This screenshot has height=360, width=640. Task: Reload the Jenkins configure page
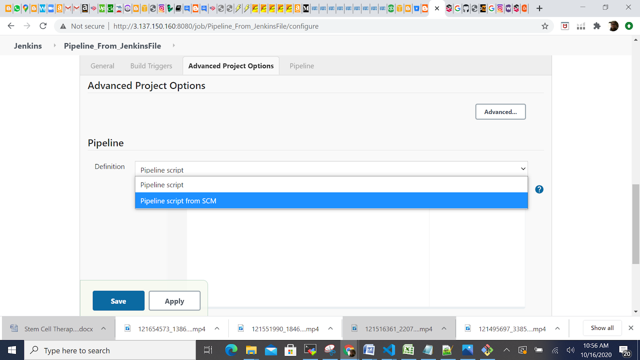[x=43, y=26]
